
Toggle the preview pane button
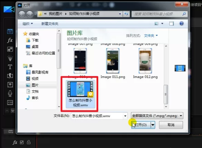(x=171, y=23)
